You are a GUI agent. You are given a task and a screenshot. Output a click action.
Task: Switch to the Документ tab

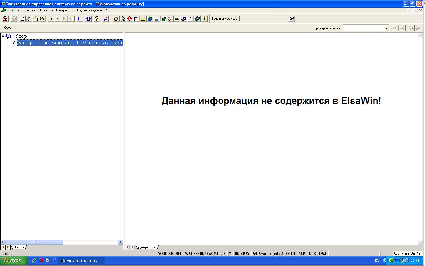146,247
